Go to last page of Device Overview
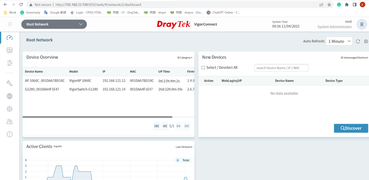Image resolution: width=369 pixels, height=180 pixels. pos(187,126)
